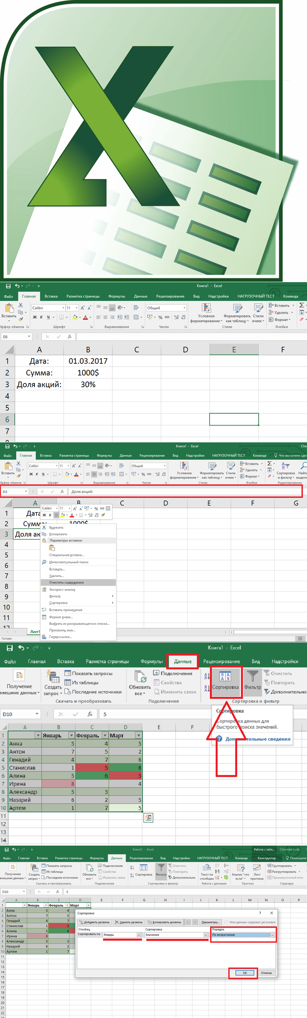Viewport: 307px width, 1018px height.
Task: Toggle Underline (Ч) in the E6 Excel window
Action: point(48,317)
